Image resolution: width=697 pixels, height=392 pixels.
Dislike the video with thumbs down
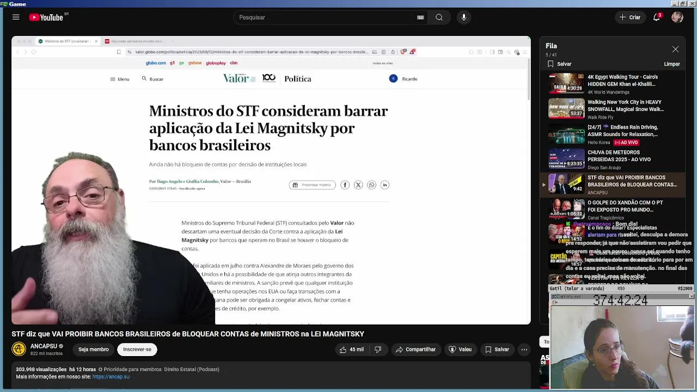(x=378, y=350)
